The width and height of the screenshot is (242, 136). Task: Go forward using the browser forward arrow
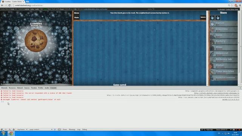tap(6, 5)
